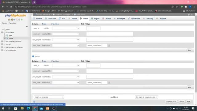Open the browser extensions puzzle icon
Screen dimensions: 197x111
186,7
